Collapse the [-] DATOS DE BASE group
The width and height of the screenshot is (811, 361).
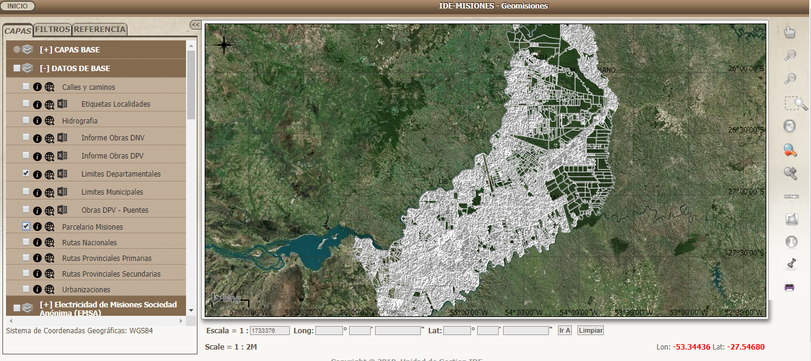pos(75,68)
